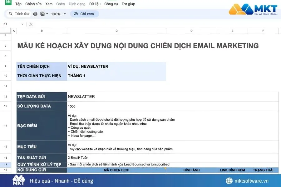Click the eye icon in the Chỉ xem chip
This screenshot has height=187, width=281.
click(x=76, y=14)
